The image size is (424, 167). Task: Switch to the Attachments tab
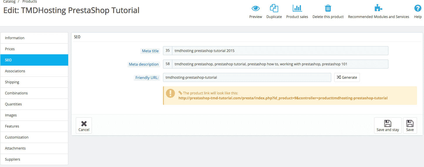(x=34, y=148)
